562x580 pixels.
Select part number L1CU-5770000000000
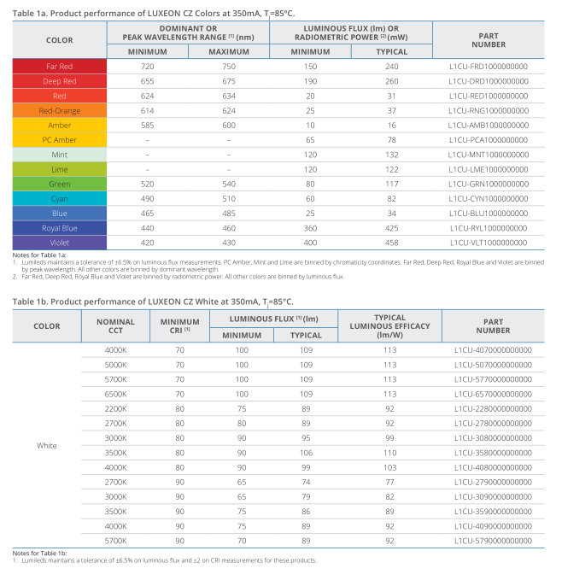pyautogui.click(x=493, y=379)
